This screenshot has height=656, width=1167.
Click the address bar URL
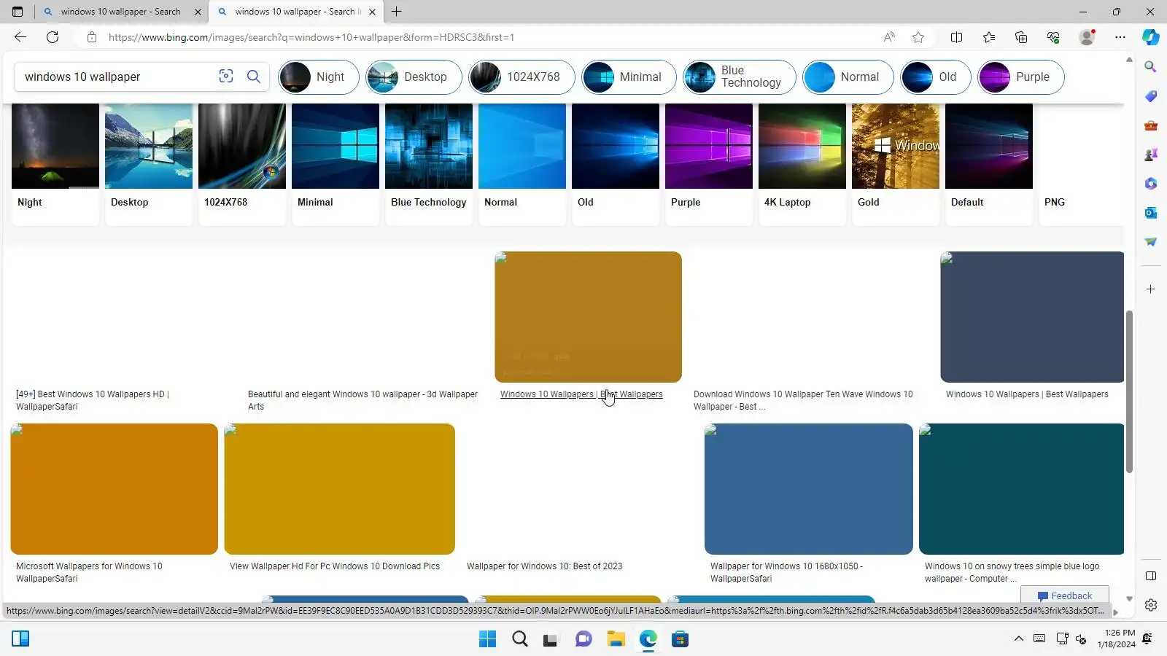pyautogui.click(x=311, y=37)
